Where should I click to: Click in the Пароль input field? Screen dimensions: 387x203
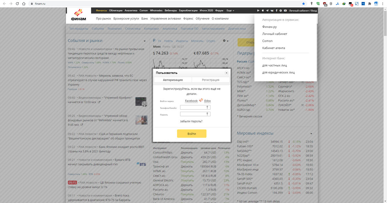[x=195, y=114]
